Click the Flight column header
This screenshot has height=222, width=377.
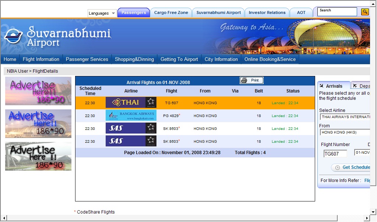[x=172, y=91]
